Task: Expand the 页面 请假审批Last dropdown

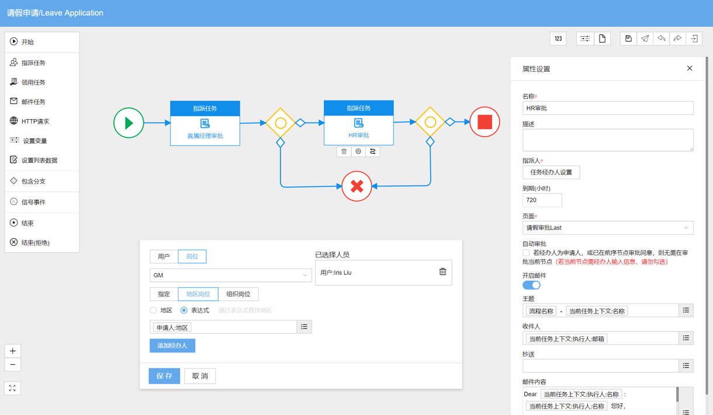Action: pos(608,228)
